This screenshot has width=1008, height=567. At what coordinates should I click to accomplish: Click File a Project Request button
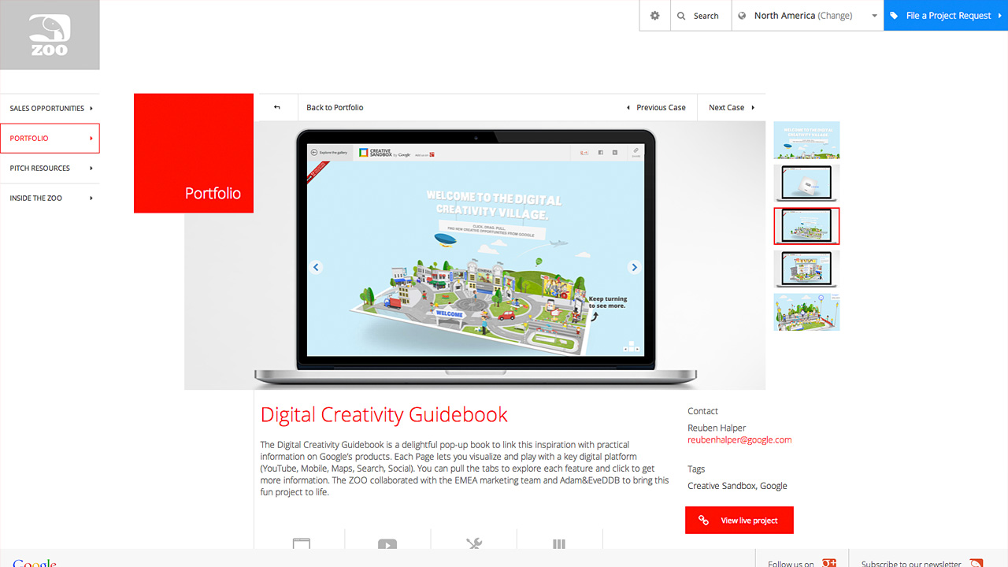click(x=945, y=16)
